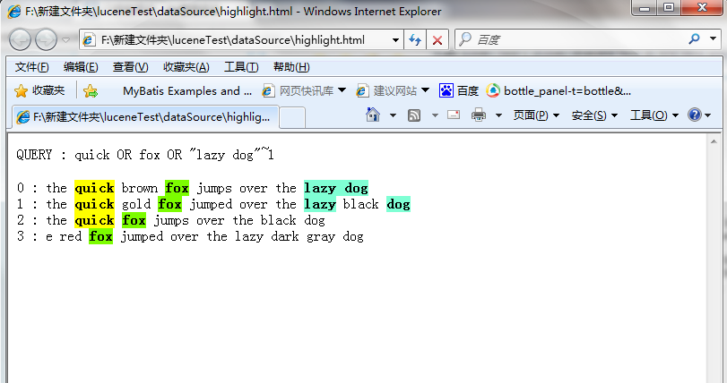Click the Print printer icon

479,115
